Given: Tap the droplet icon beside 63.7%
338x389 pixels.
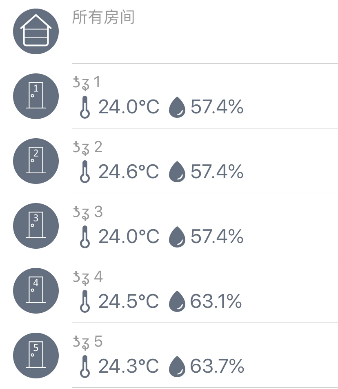Looking at the screenshot, I should [x=177, y=367].
